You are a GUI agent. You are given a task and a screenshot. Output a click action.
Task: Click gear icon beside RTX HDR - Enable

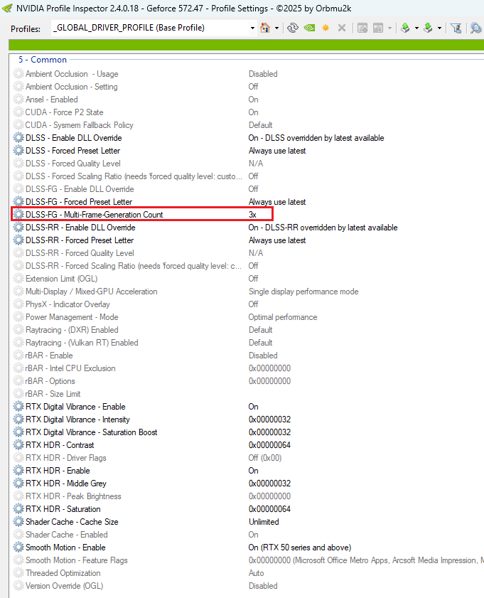coord(18,471)
